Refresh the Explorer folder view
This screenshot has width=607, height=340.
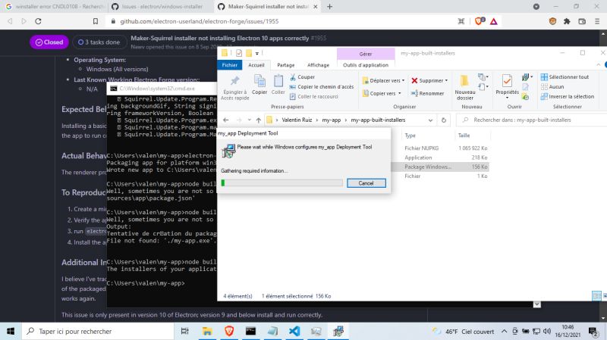tap(444, 120)
